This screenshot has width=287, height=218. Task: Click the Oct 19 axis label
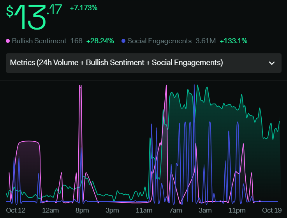pyautogui.click(x=272, y=210)
